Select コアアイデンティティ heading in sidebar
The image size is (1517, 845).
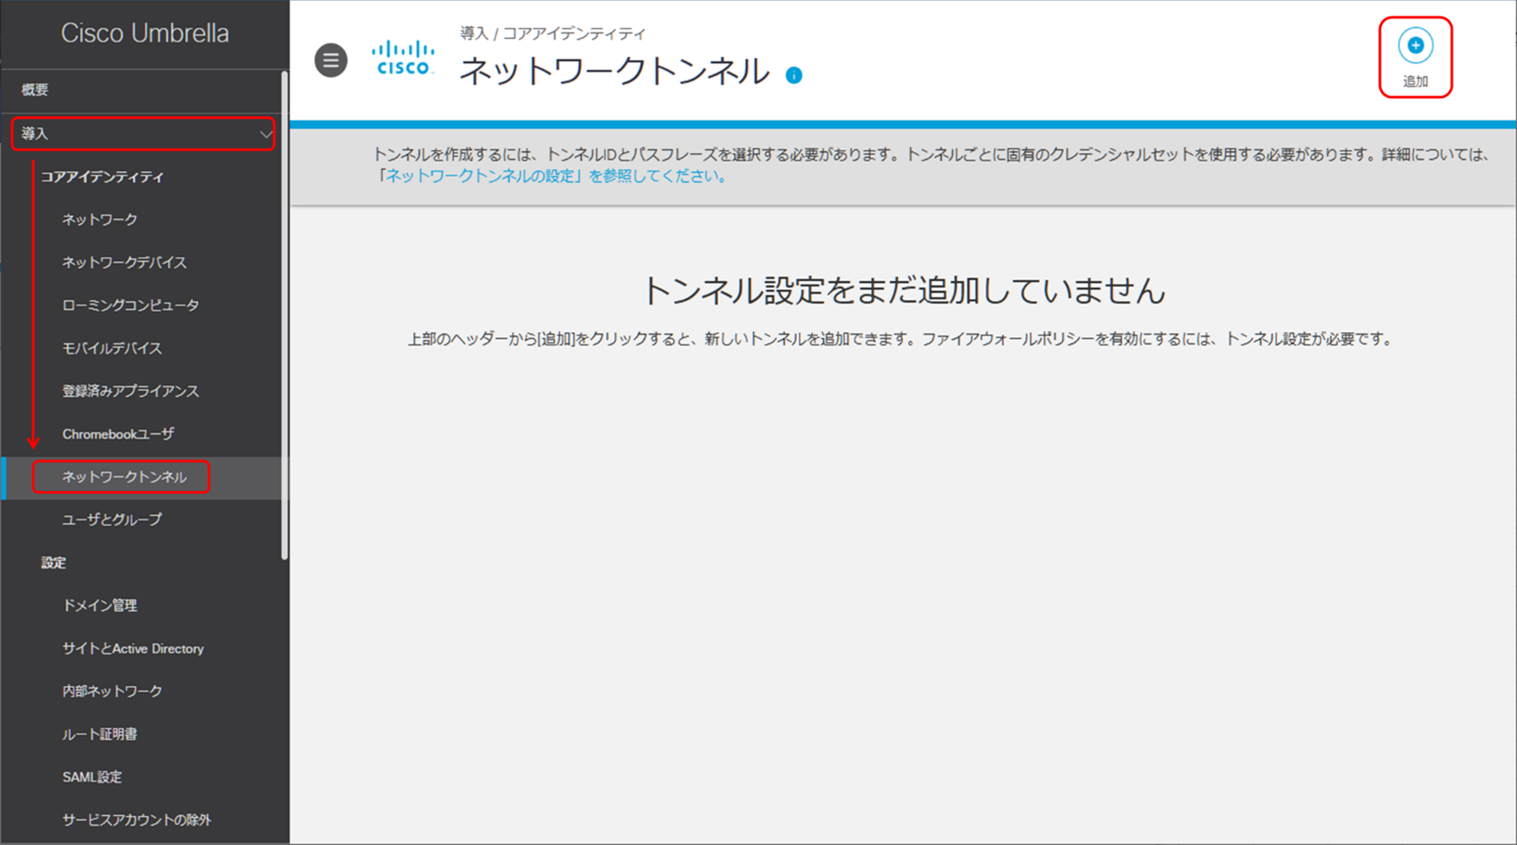coord(103,177)
